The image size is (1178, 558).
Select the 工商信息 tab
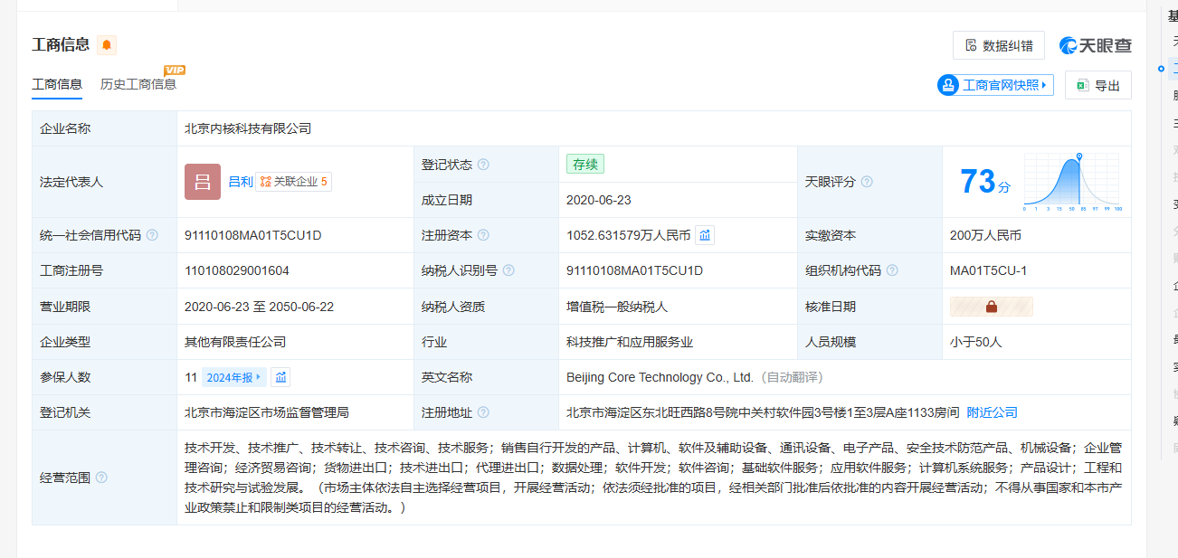[x=57, y=84]
